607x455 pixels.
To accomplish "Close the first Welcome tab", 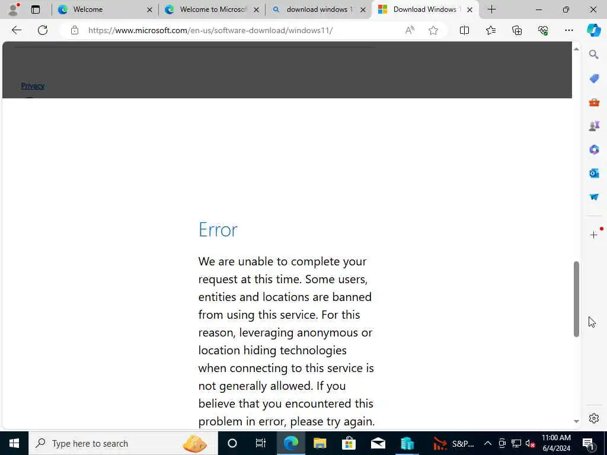I will tap(149, 9).
